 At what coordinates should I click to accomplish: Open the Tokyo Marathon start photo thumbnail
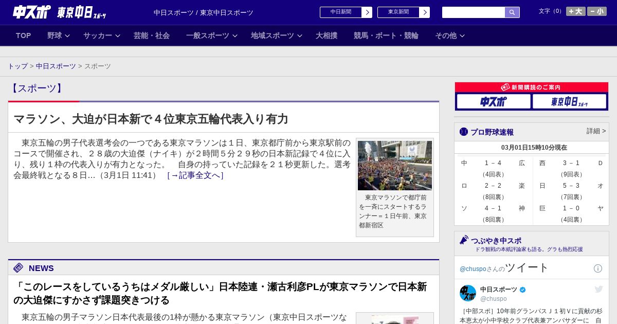[395, 166]
